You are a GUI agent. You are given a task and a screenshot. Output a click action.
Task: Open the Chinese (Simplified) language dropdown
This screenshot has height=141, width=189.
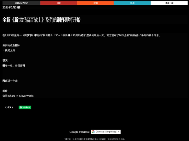(x=106, y=132)
